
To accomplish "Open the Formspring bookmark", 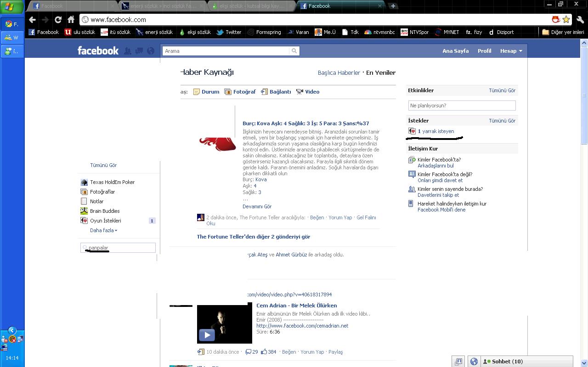I will click(264, 32).
